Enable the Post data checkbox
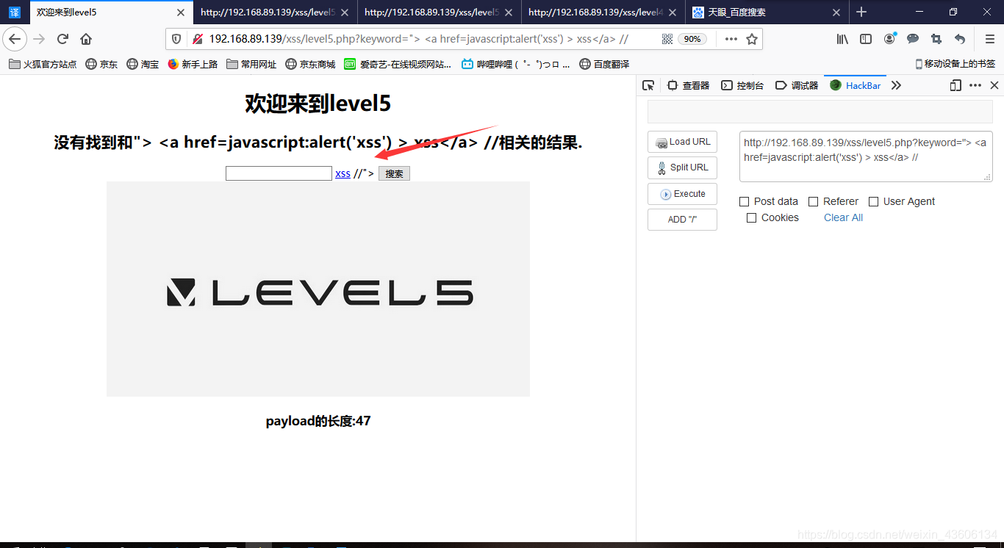This screenshot has height=548, width=1004. coord(745,201)
